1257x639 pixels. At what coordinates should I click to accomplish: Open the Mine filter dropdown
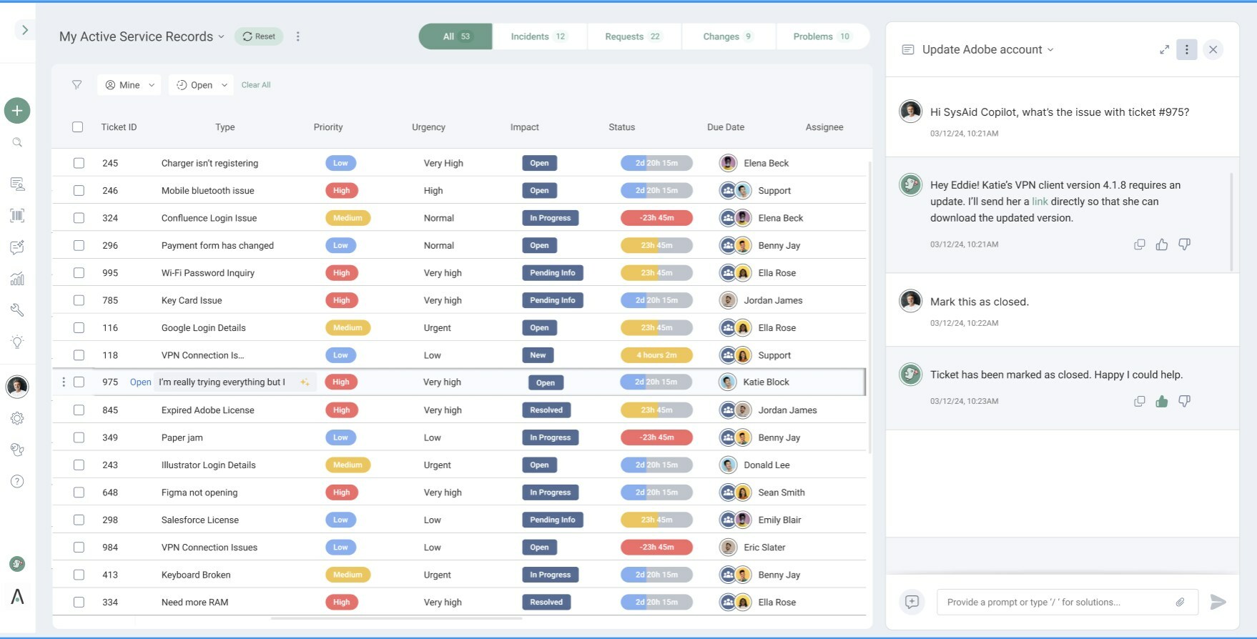(129, 85)
